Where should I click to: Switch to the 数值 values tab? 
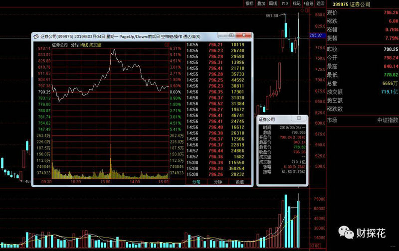(240, 182)
